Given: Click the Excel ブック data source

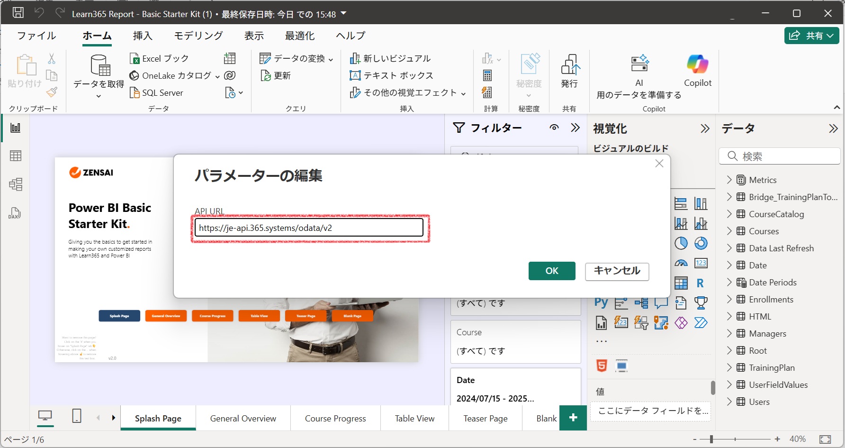Looking at the screenshot, I should point(159,58).
